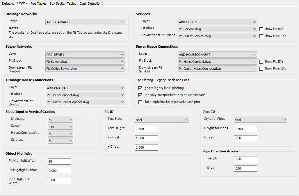Open Sewer Networks ARD-SEWER layer dropdown
Viewport: 299px width, 196px height.
click(85, 55)
